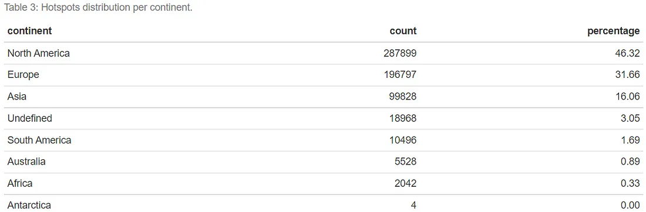Viewport: 646px width, 212px height.
Task: Select the Antarctica continent cell
Action: point(29,205)
